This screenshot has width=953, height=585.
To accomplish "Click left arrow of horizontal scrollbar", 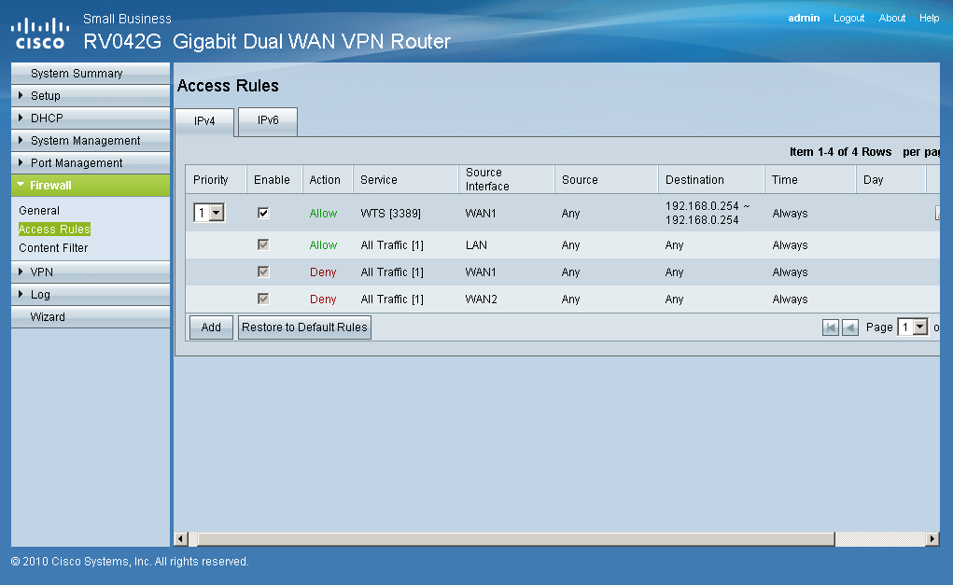I will (x=180, y=539).
